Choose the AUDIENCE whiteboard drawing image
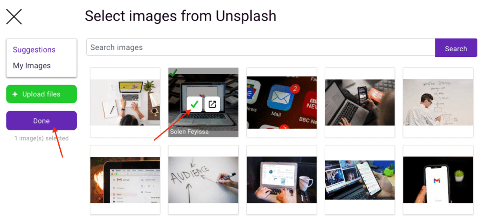The height and width of the screenshot is (219, 482). coord(203,180)
